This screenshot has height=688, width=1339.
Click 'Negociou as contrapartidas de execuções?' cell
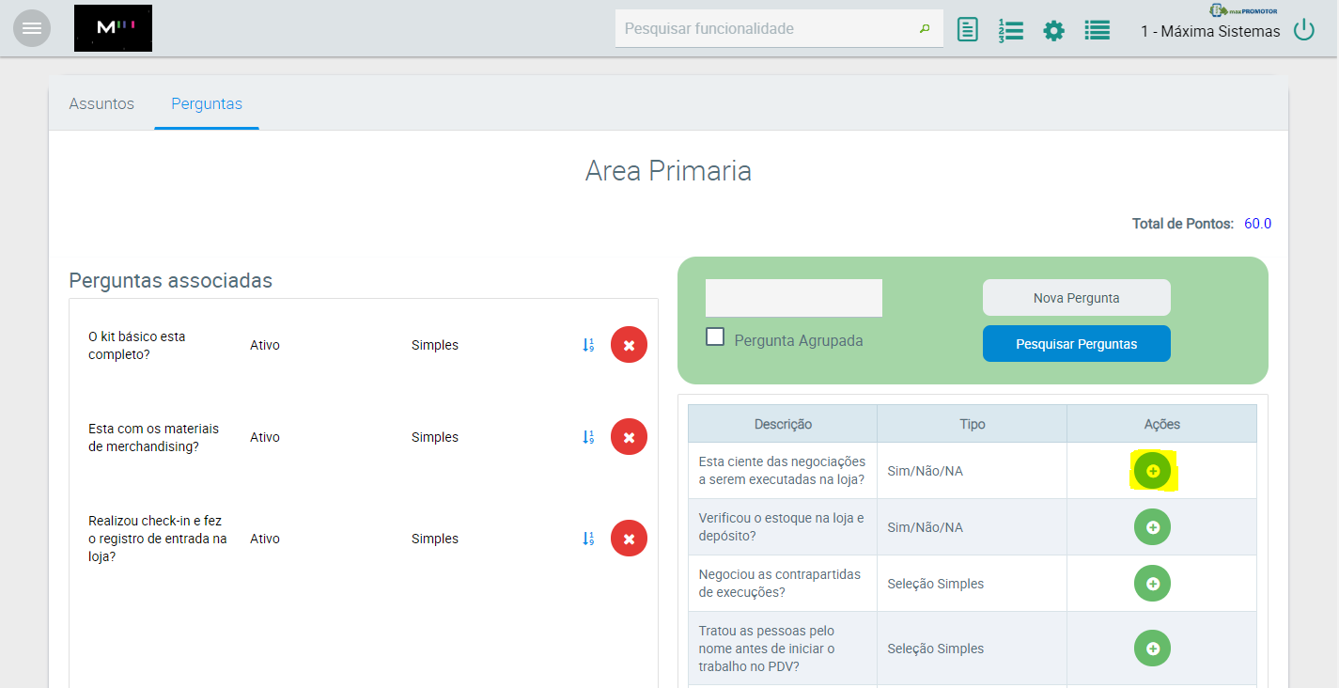(x=783, y=584)
